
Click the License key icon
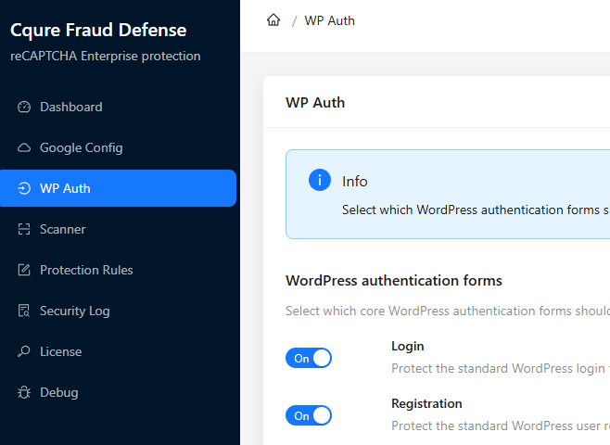pos(24,351)
